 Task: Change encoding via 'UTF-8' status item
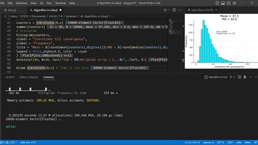[221, 142]
